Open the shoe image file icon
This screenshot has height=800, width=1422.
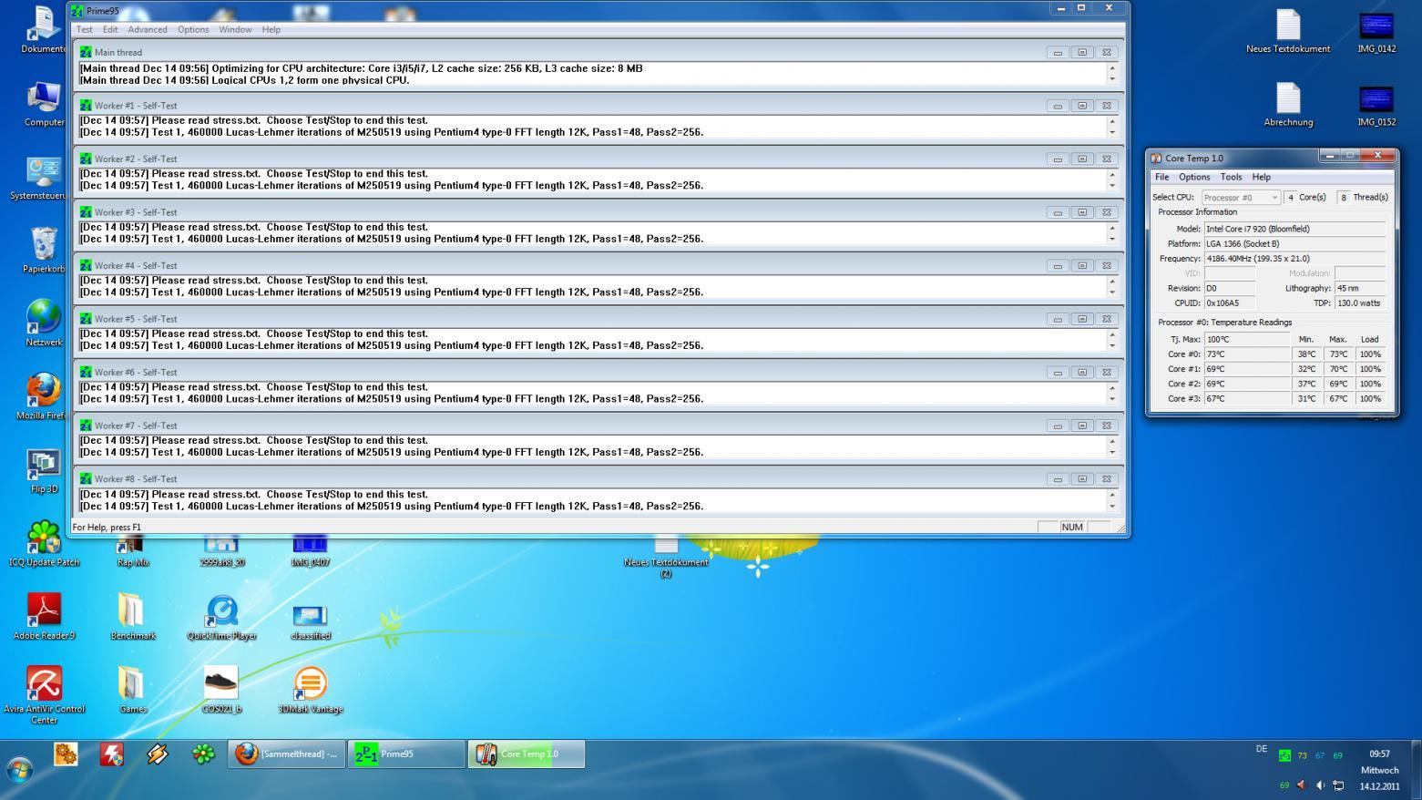[221, 688]
